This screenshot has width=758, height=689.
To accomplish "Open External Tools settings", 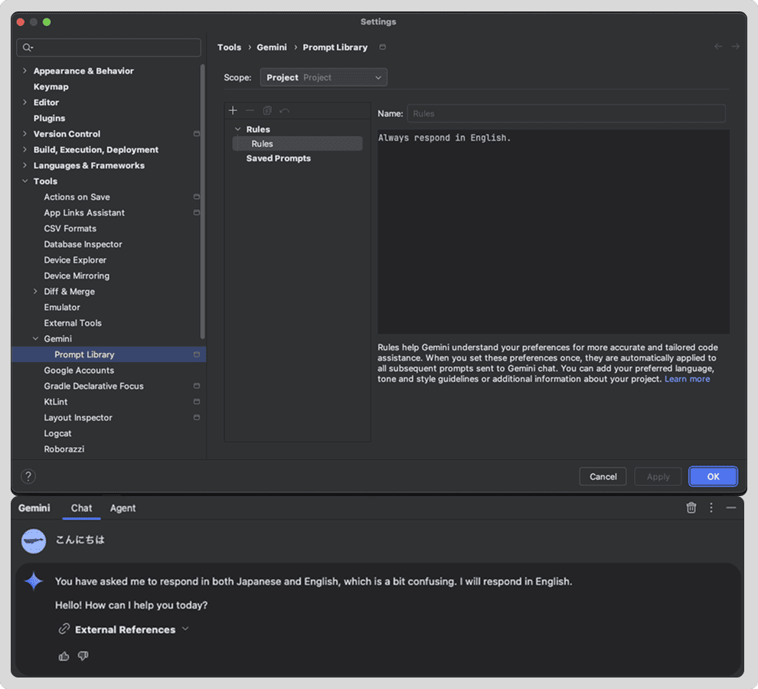I will (x=73, y=323).
